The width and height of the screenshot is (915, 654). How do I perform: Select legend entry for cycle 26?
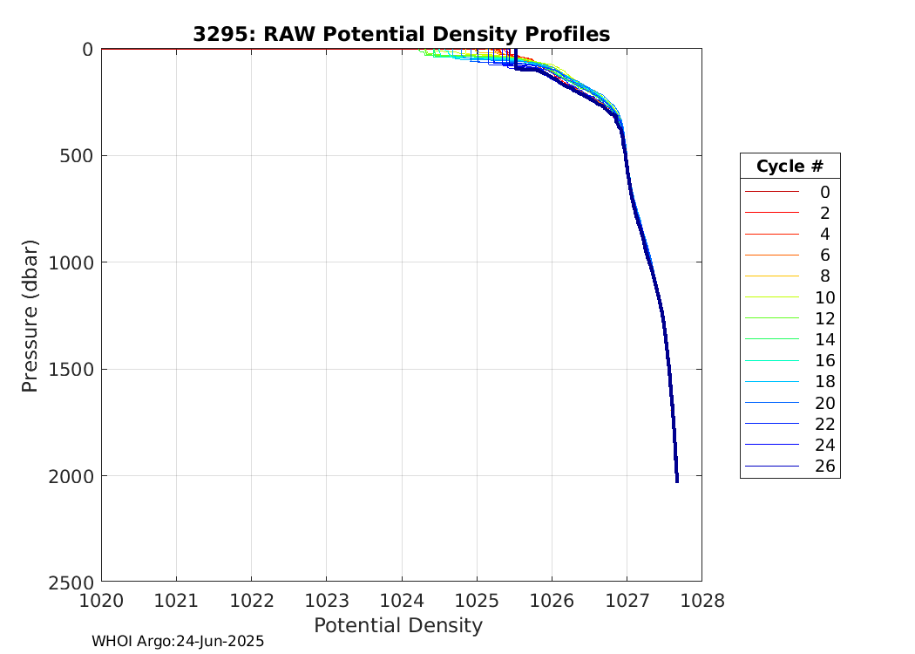pyautogui.click(x=790, y=466)
